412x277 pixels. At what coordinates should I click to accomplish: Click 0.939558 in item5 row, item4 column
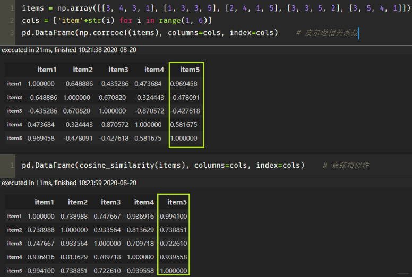tap(140, 271)
